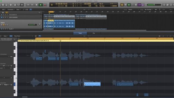Click the editor horizontal scrollbar thumb
Viewport: 174px width, 98px height.
click(25, 97)
